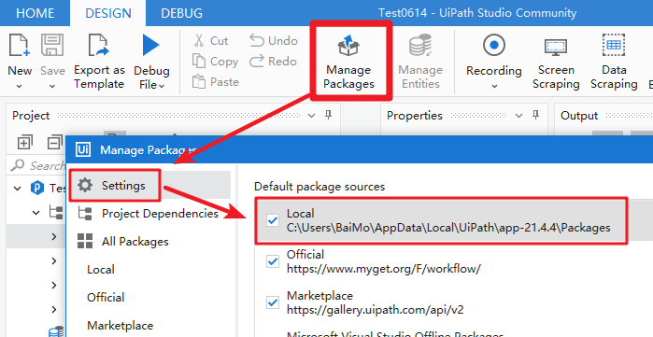Click the Redo button

pos(273,62)
